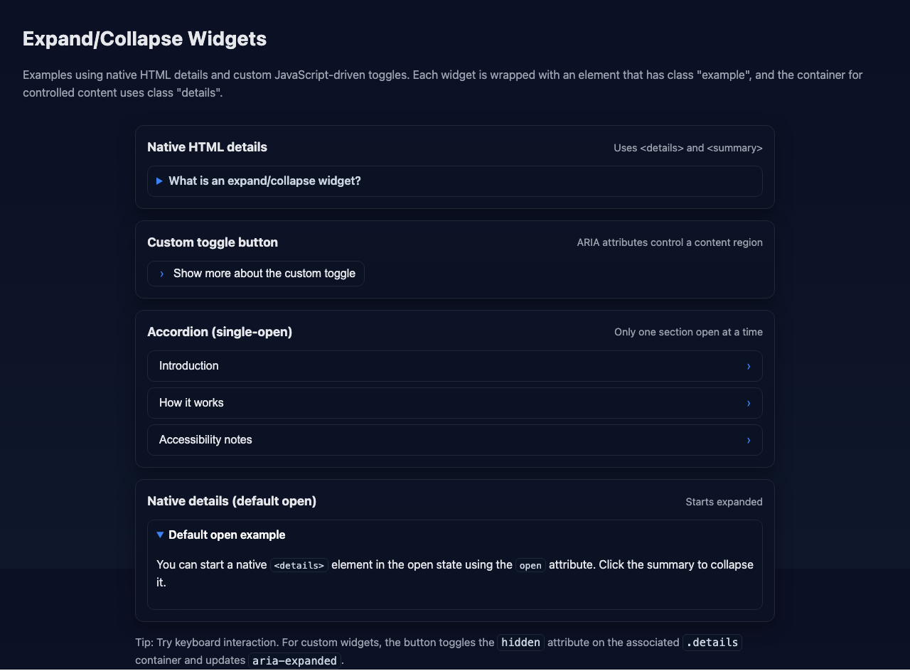
Task: Click the "aria-expanded" code text
Action: click(294, 660)
